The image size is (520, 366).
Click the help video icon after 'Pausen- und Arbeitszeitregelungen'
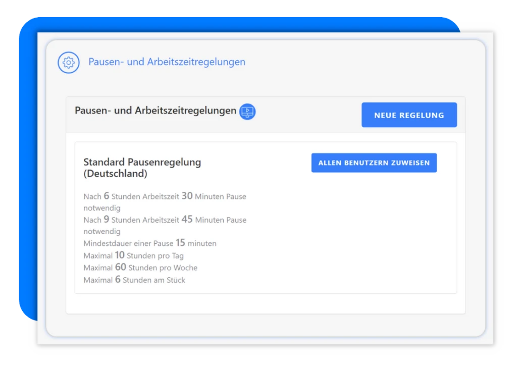click(247, 112)
